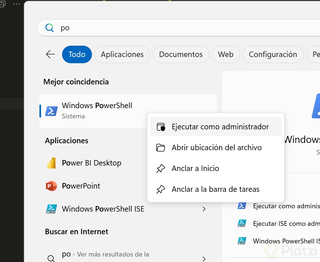Click the folder icon beside Abrir ubicación
Image resolution: width=320 pixels, height=262 pixels.
[161, 148]
